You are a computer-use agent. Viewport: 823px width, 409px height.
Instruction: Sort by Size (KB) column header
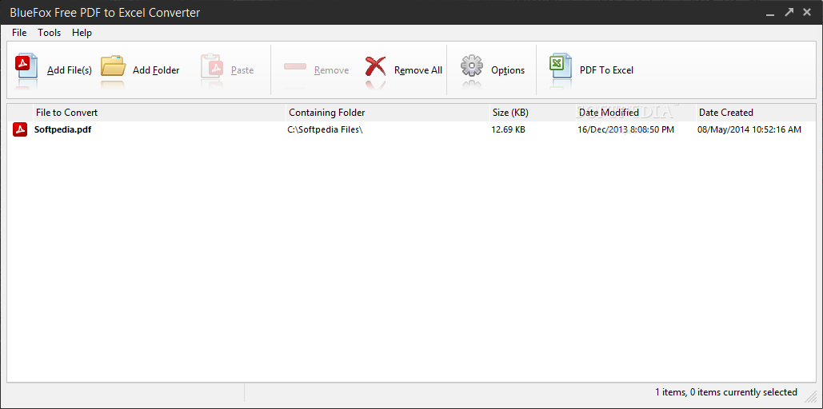[x=531, y=112]
